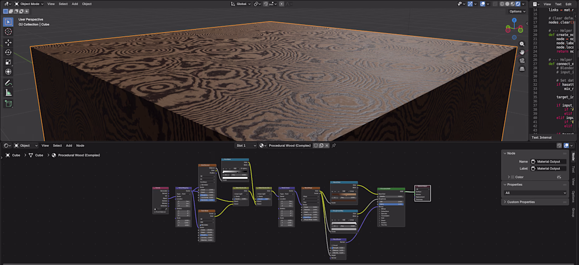Viewport: 579px width, 265px height.
Task: Select the Measure tool
Action: (8, 93)
